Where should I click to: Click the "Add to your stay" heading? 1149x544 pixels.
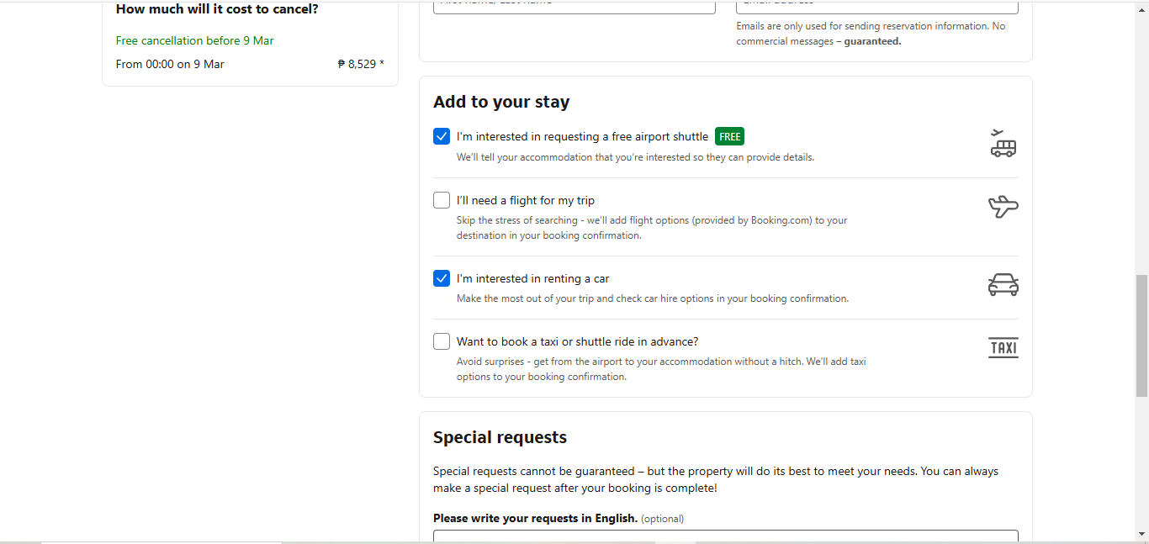pyautogui.click(x=501, y=102)
